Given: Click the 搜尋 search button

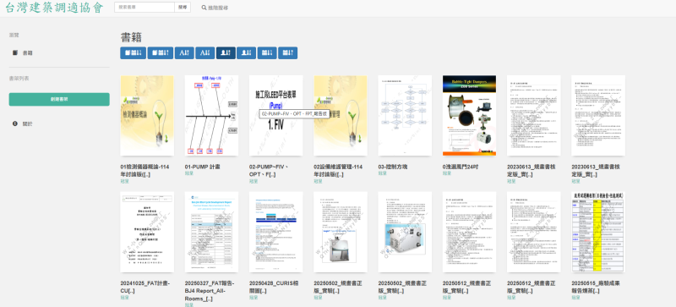Looking at the screenshot, I should [x=183, y=8].
